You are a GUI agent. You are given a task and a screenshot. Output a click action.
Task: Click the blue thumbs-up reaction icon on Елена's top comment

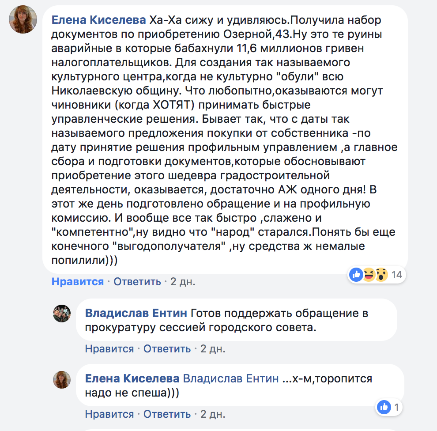[356, 275]
